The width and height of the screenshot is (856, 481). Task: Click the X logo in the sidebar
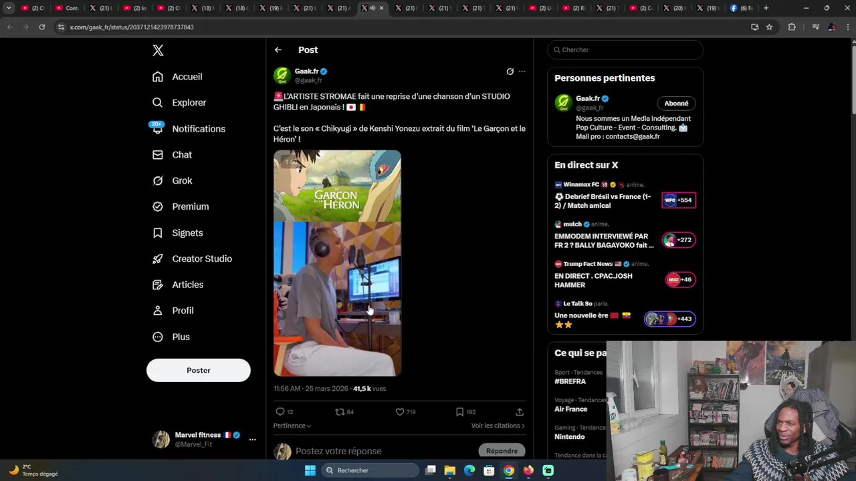click(x=158, y=50)
